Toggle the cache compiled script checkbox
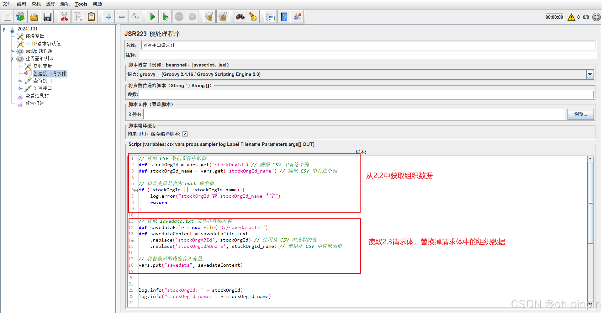This screenshot has width=602, height=314. click(x=185, y=134)
